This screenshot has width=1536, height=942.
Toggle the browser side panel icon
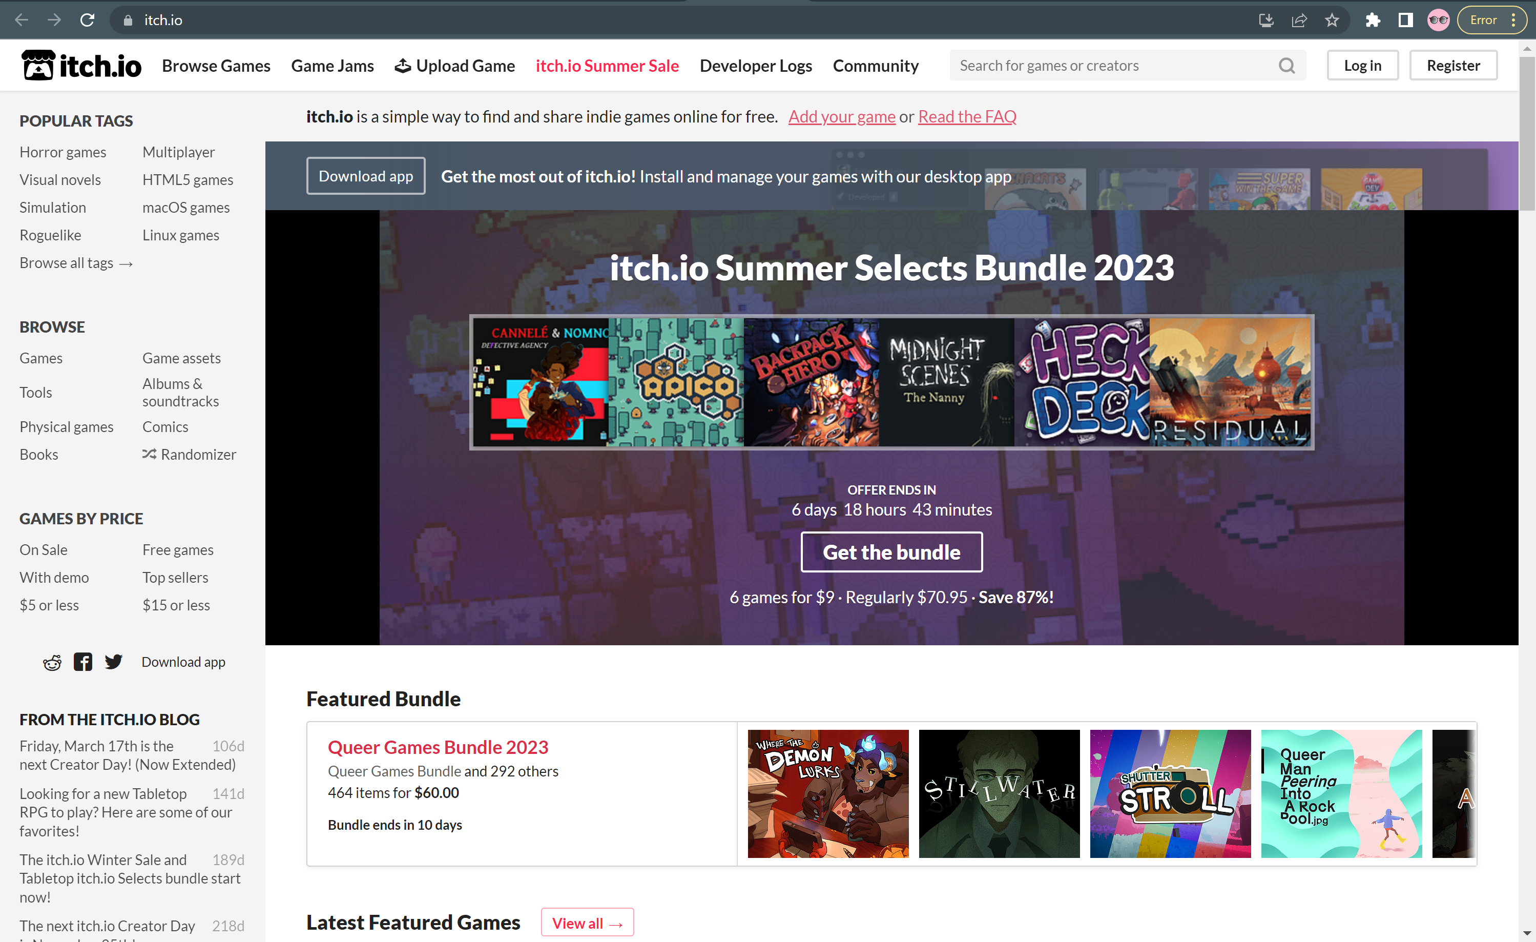[1405, 20]
